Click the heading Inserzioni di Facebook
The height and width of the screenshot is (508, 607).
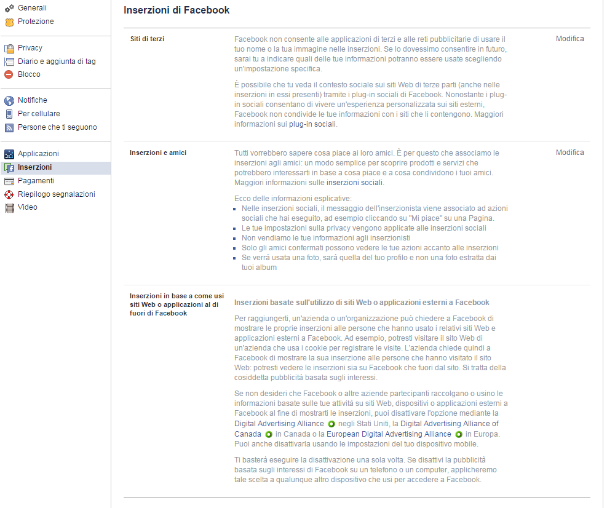[x=177, y=10]
